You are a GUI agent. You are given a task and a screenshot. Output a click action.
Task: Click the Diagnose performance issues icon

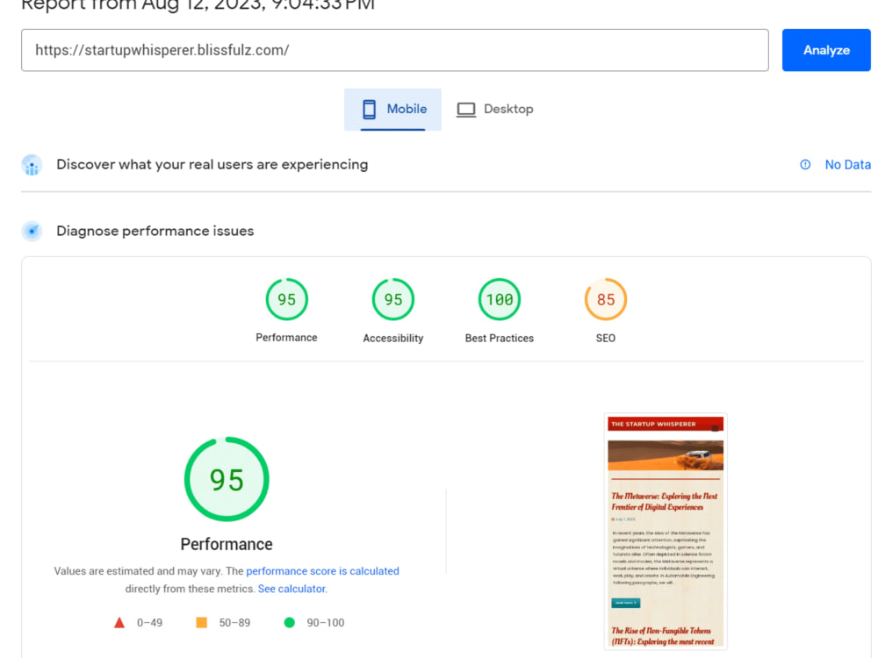[x=32, y=231]
